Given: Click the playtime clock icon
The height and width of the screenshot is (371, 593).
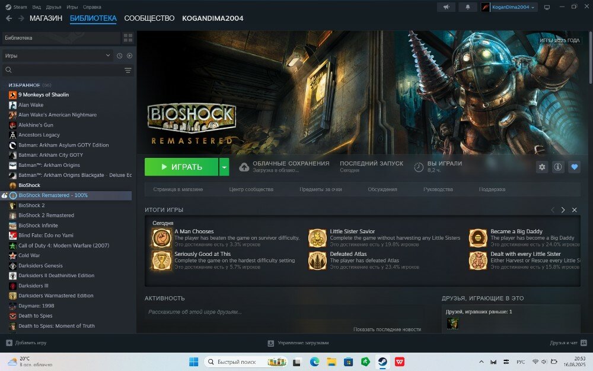Looking at the screenshot, I should (x=419, y=167).
